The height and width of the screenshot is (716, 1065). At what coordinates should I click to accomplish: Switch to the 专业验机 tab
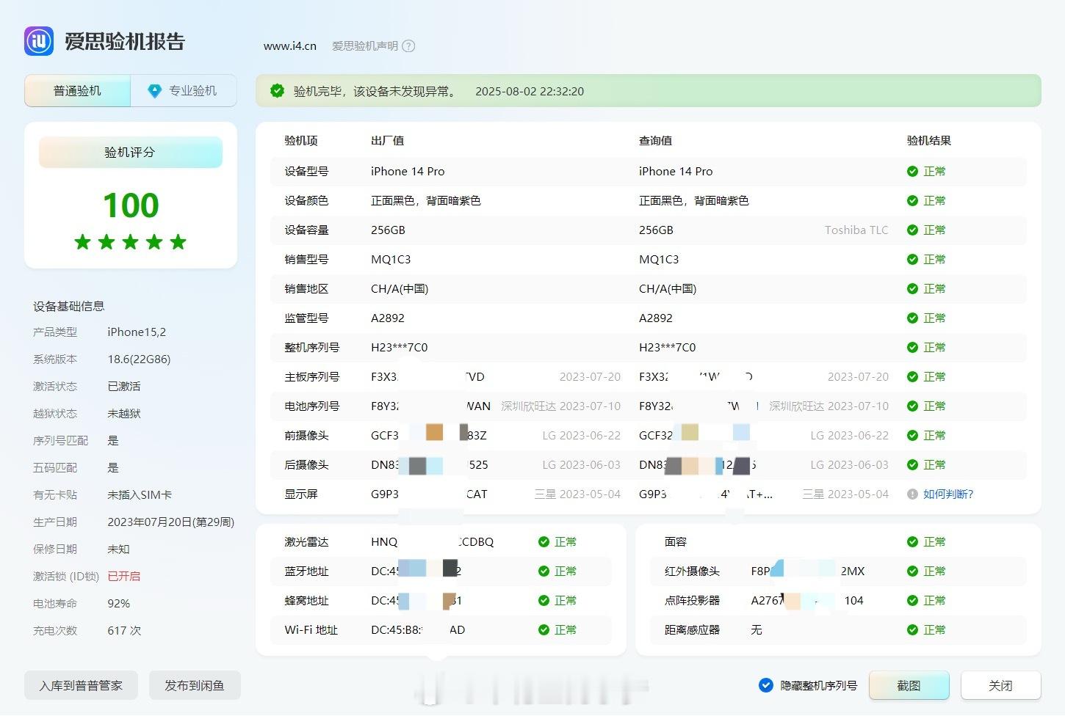184,91
